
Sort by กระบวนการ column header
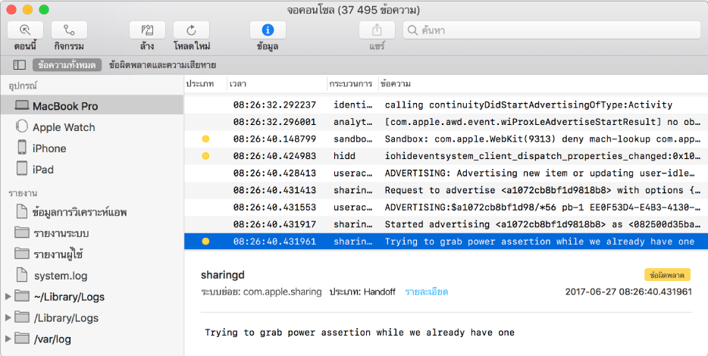pyautogui.click(x=351, y=83)
